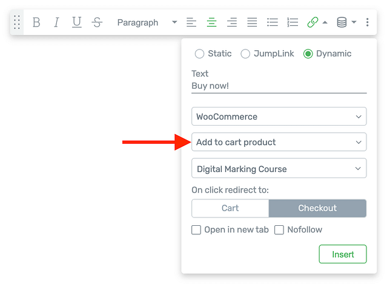The image size is (387, 285).
Task: Apply strikethrough formatting
Action: [97, 22]
